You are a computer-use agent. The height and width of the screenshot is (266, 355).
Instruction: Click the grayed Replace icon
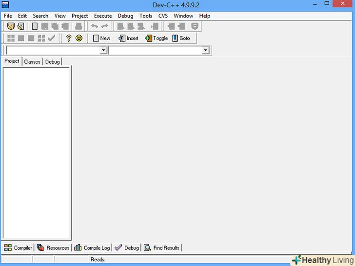(x=131, y=26)
